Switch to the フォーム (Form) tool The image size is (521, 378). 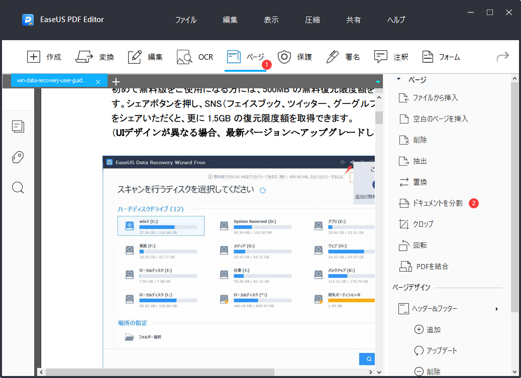tap(441, 57)
